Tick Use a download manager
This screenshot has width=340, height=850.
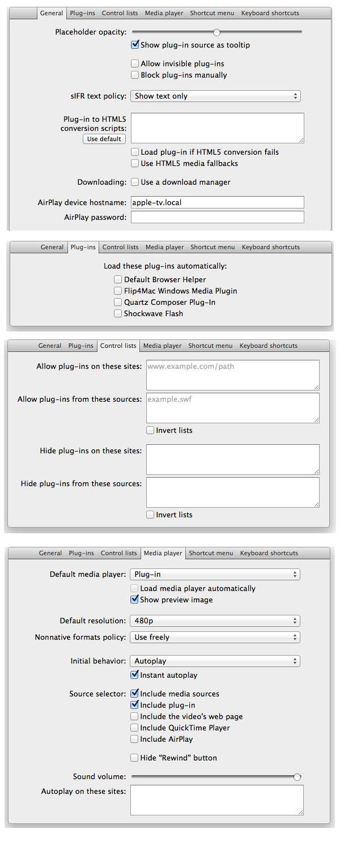tap(135, 182)
